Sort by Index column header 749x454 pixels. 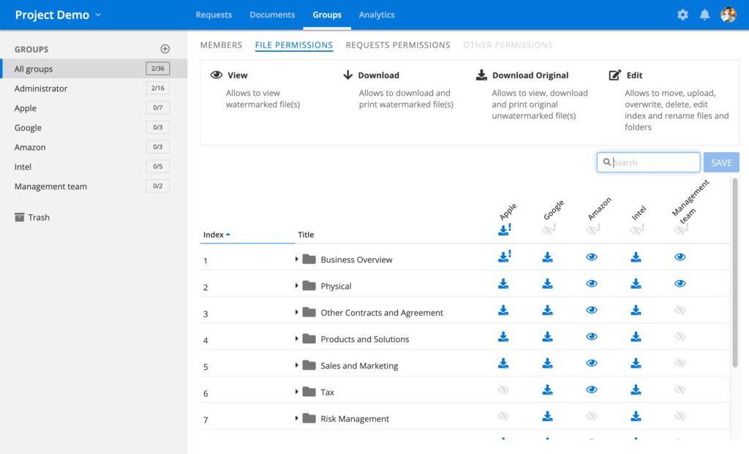coord(217,235)
